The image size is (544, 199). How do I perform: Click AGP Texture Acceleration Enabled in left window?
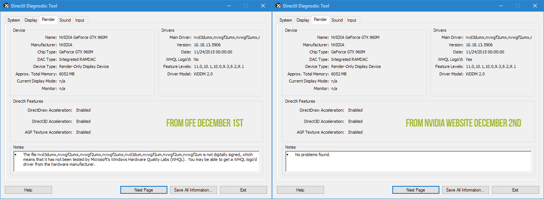[83, 132]
